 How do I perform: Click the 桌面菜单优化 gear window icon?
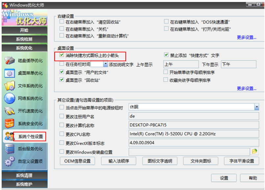point(10,73)
